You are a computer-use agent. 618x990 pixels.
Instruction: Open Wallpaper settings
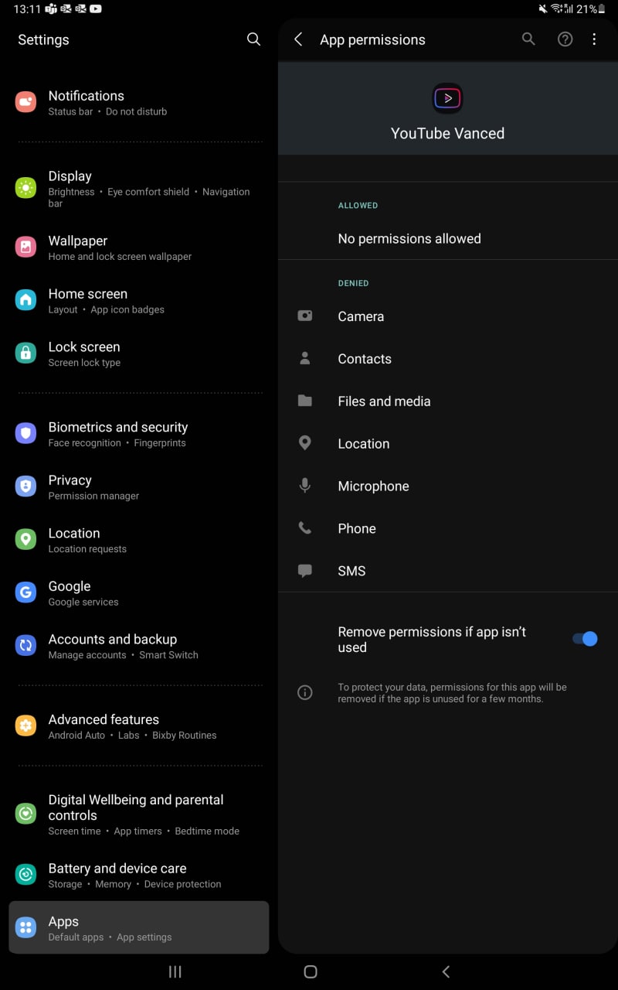pyautogui.click(x=139, y=247)
